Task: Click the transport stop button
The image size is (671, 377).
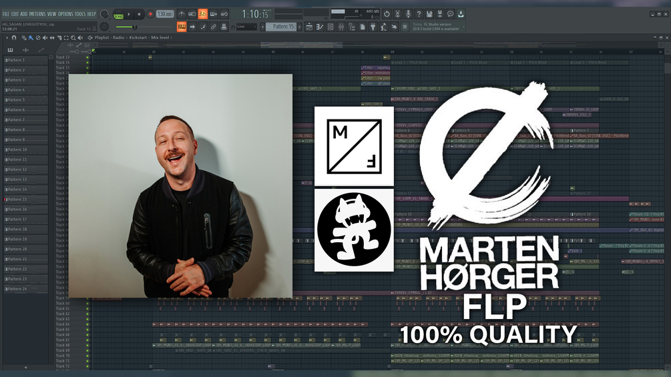Action: coord(139,14)
